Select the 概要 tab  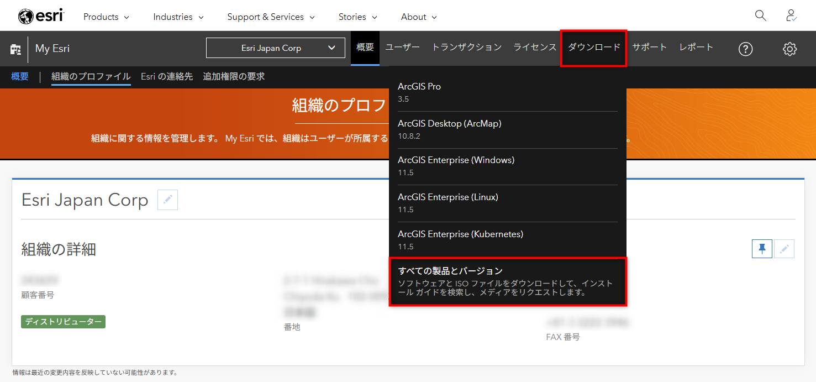pyautogui.click(x=365, y=48)
